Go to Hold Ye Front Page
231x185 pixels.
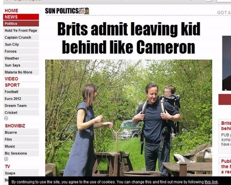click(21, 31)
